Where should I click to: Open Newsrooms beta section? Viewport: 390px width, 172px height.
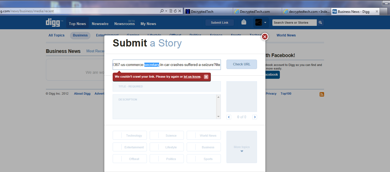(124, 24)
